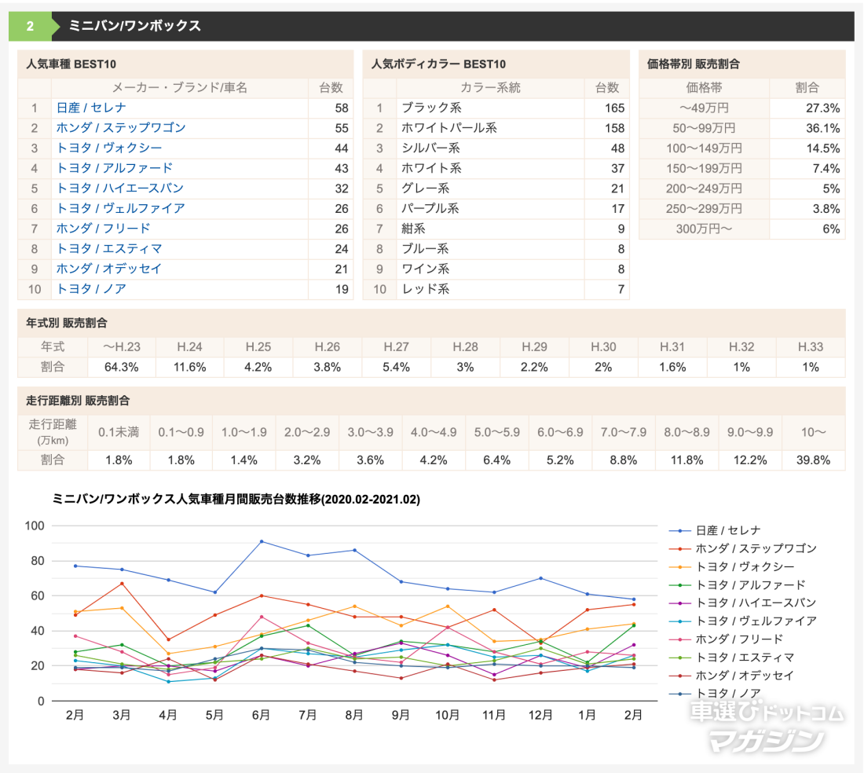Select the ブラック系 color row name
The width and height of the screenshot is (864, 773).
(431, 108)
